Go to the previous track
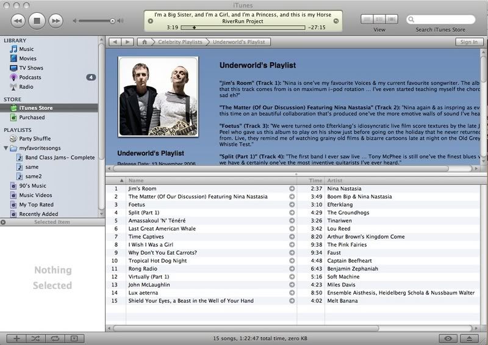This screenshot has height=345, width=488. coord(18,21)
